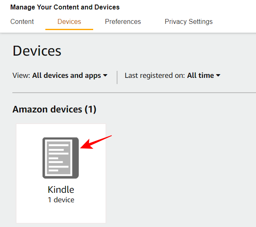The height and width of the screenshot is (227, 256).
Task: Switch to the Content tab
Action: click(x=22, y=22)
